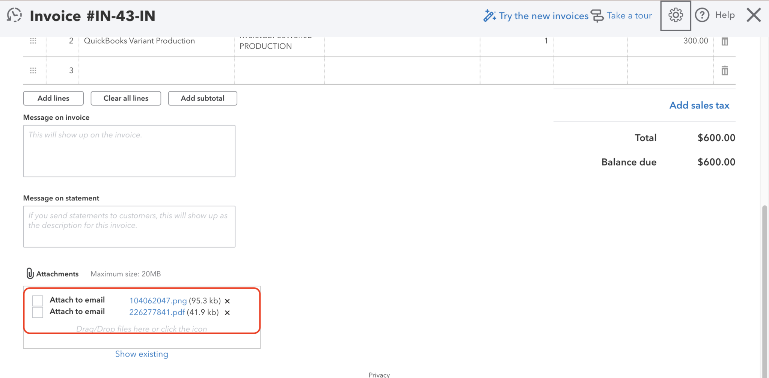This screenshot has height=378, width=769.
Task: Grab the drag handle on line 3
Action: tap(33, 70)
